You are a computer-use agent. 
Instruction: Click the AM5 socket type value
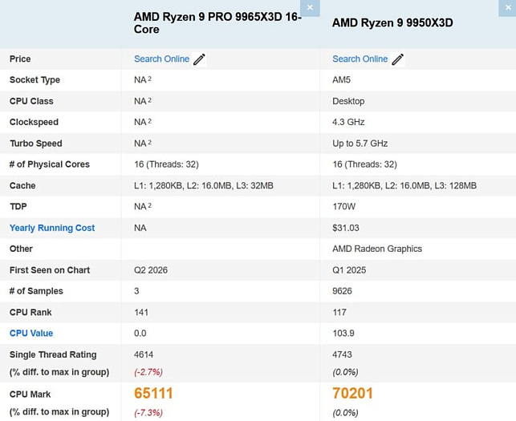click(341, 80)
